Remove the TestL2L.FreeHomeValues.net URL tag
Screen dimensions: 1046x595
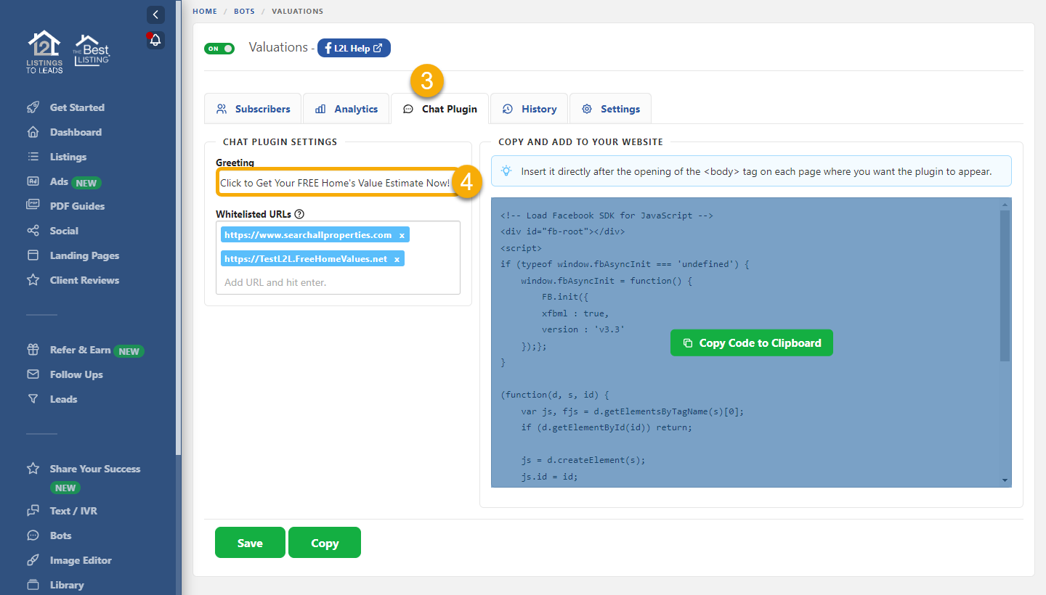(397, 259)
